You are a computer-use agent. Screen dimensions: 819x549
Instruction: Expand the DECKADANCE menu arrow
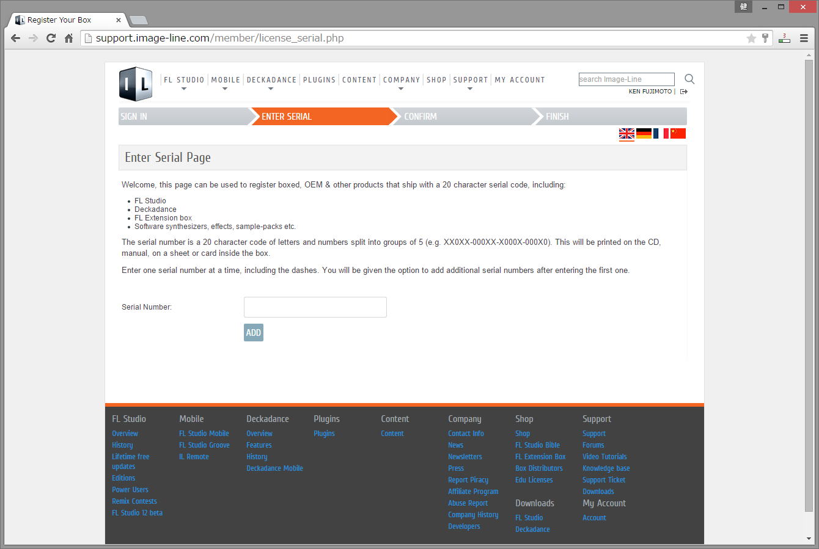271,89
